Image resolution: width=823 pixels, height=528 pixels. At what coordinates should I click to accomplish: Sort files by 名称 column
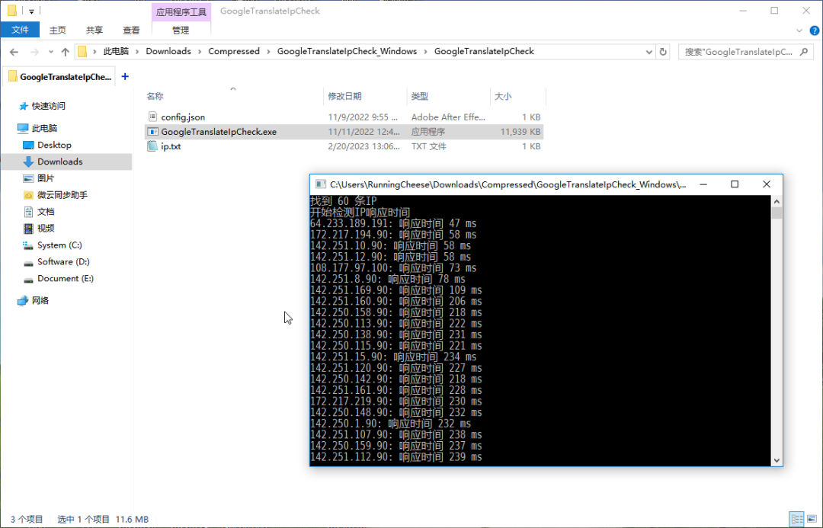155,96
